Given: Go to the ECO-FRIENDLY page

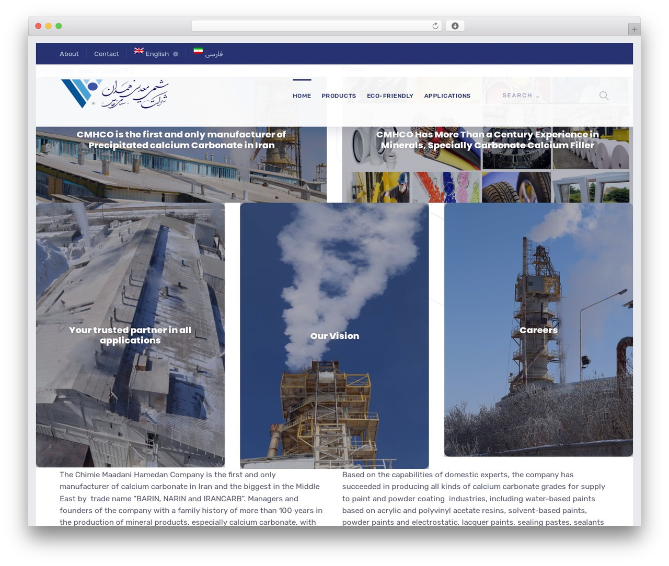Looking at the screenshot, I should 390,96.
